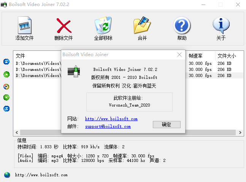Click the first row 206 KB cell

pyautogui.click(x=224, y=63)
